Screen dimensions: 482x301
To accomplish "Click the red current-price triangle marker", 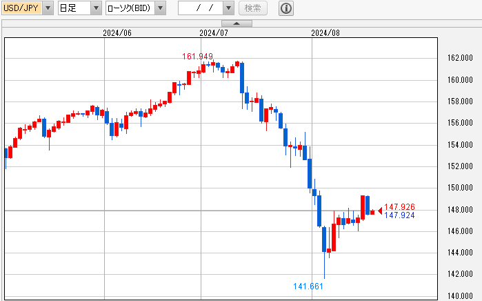I will pos(380,211).
